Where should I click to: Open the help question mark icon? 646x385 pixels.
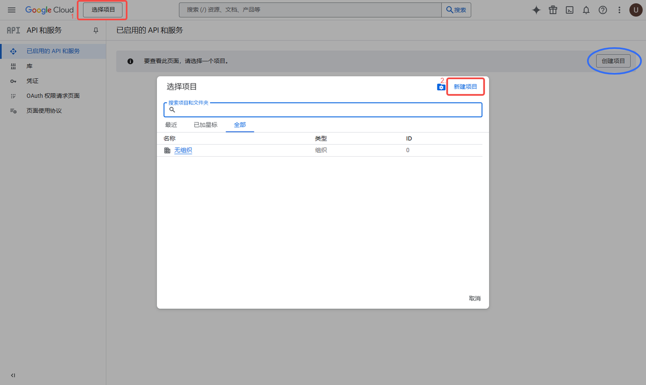click(x=603, y=10)
